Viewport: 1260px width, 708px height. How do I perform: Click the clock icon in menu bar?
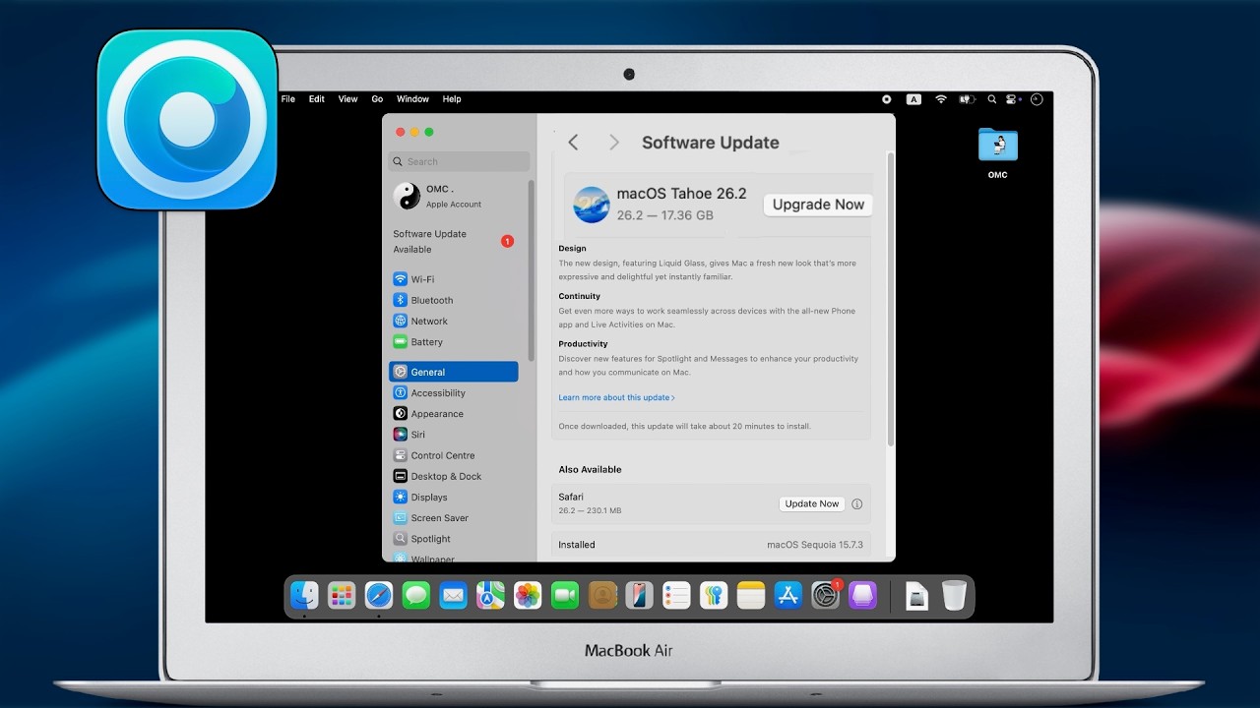(x=1036, y=99)
